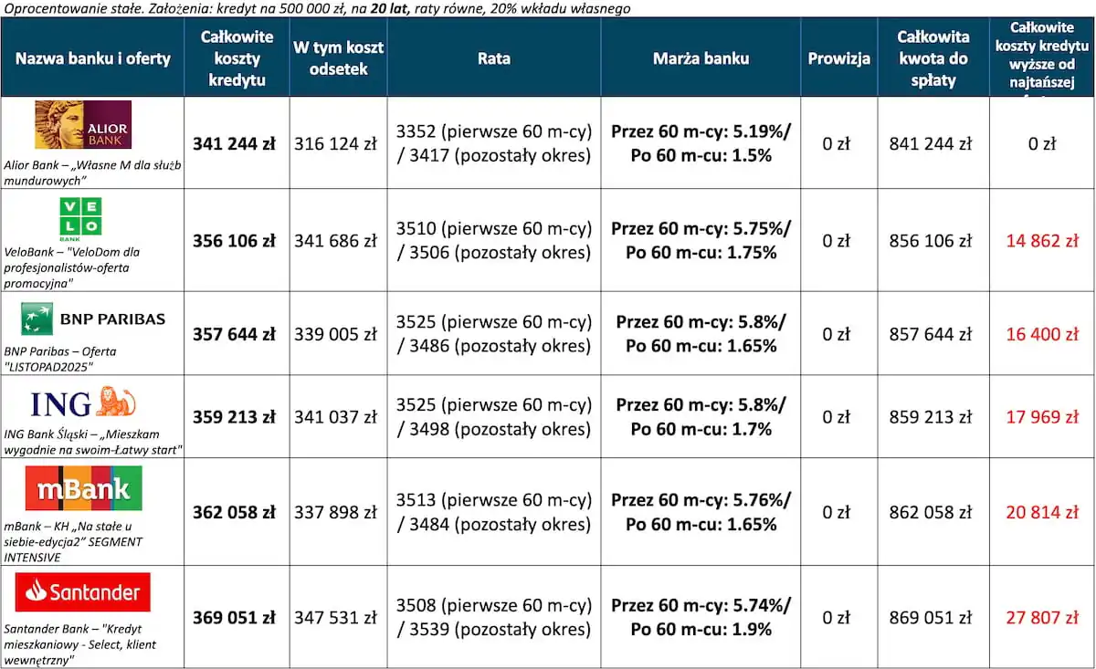Select the BNP Paribas logo
The height and width of the screenshot is (669, 1096).
click(x=93, y=319)
